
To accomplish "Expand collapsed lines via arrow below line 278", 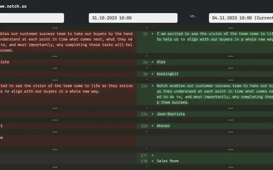I will [x=146, y=167].
